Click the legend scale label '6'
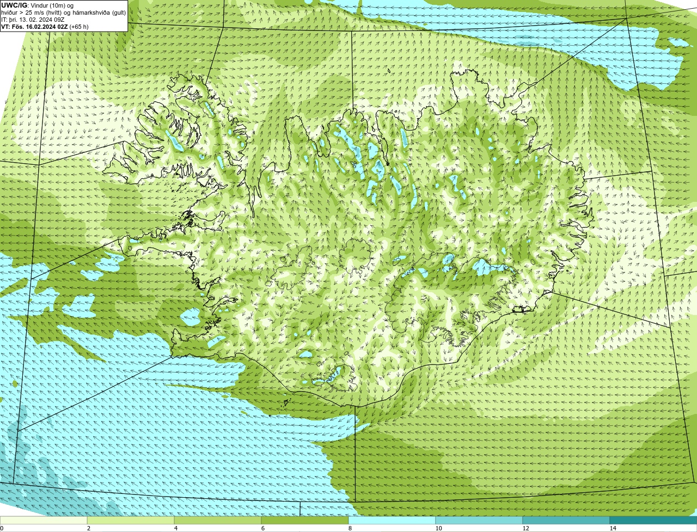 pyautogui.click(x=262, y=528)
